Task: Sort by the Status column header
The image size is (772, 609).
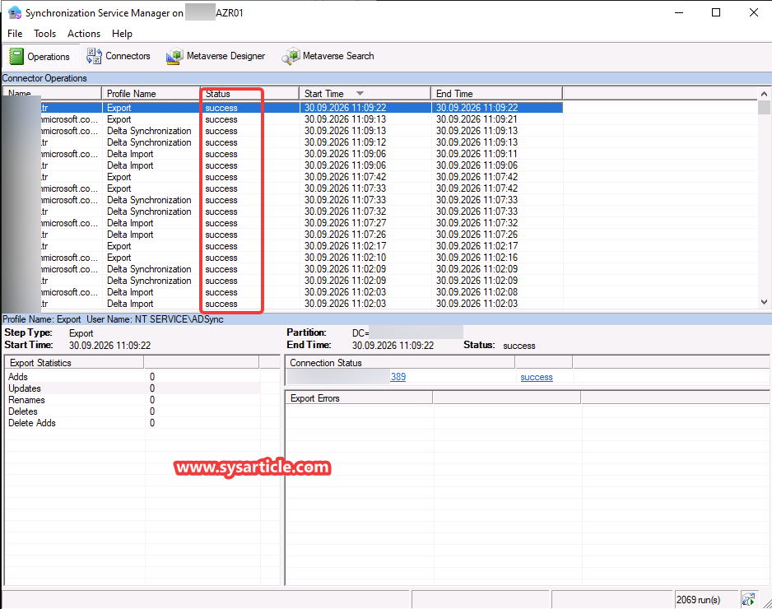Action: [x=249, y=93]
